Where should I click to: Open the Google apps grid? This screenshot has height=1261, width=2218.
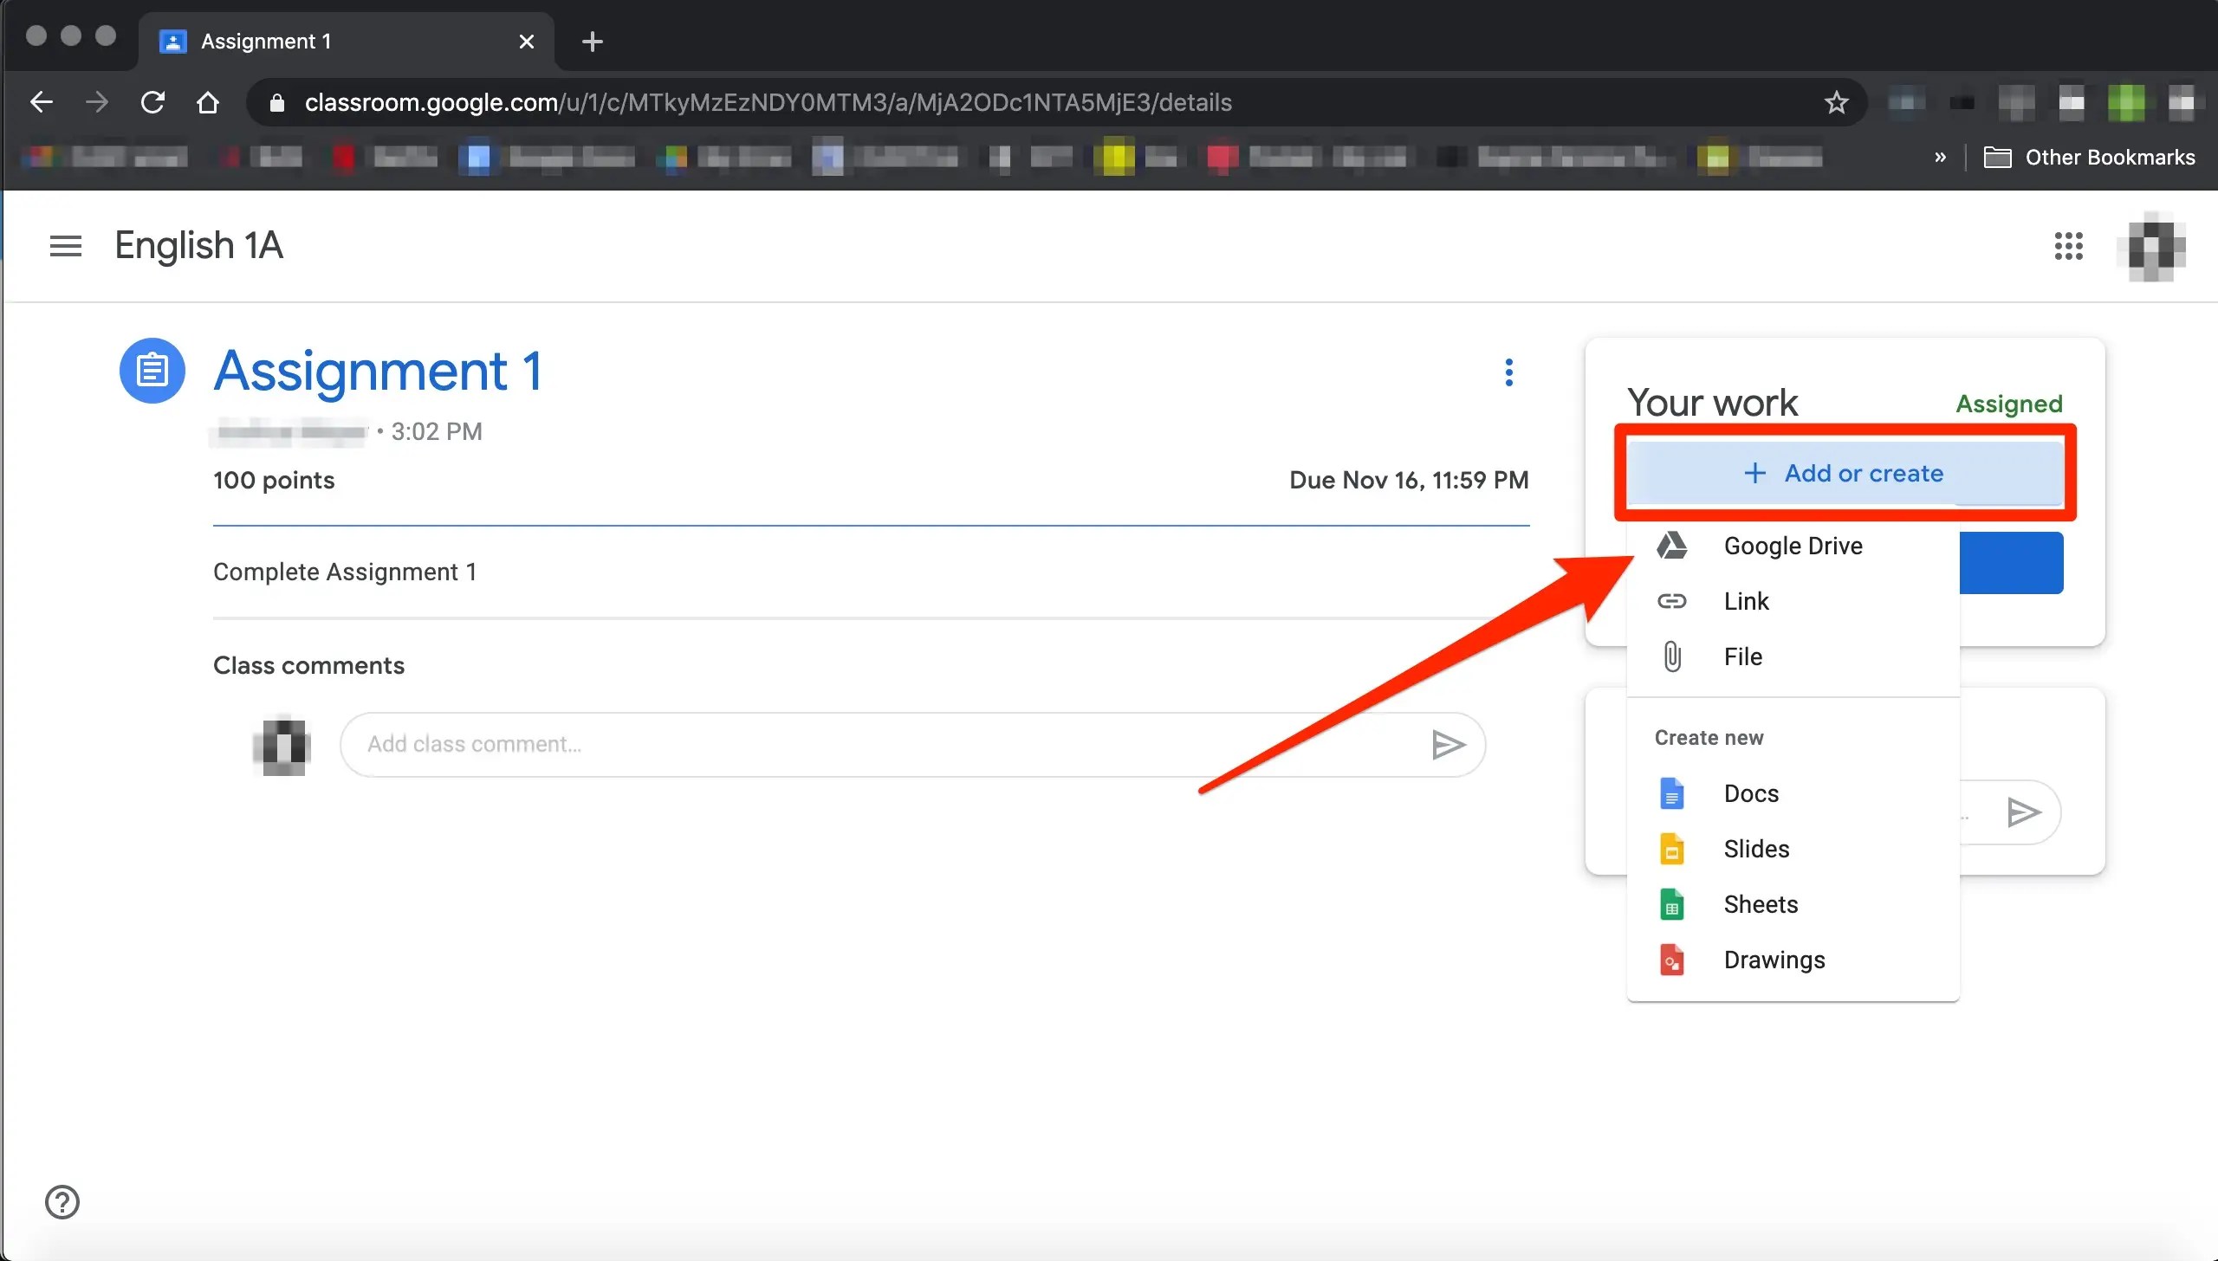coord(2068,246)
